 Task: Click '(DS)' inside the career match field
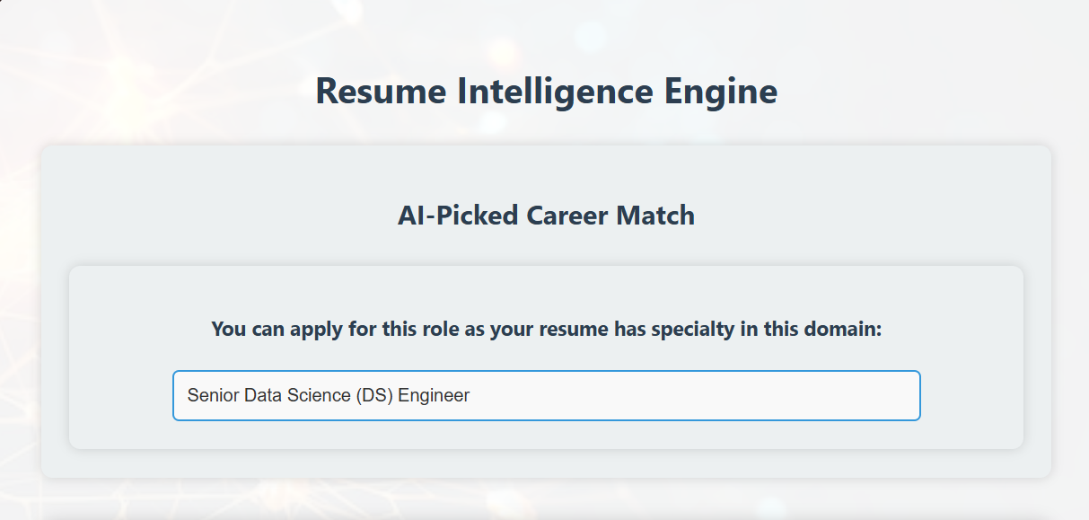coord(374,395)
